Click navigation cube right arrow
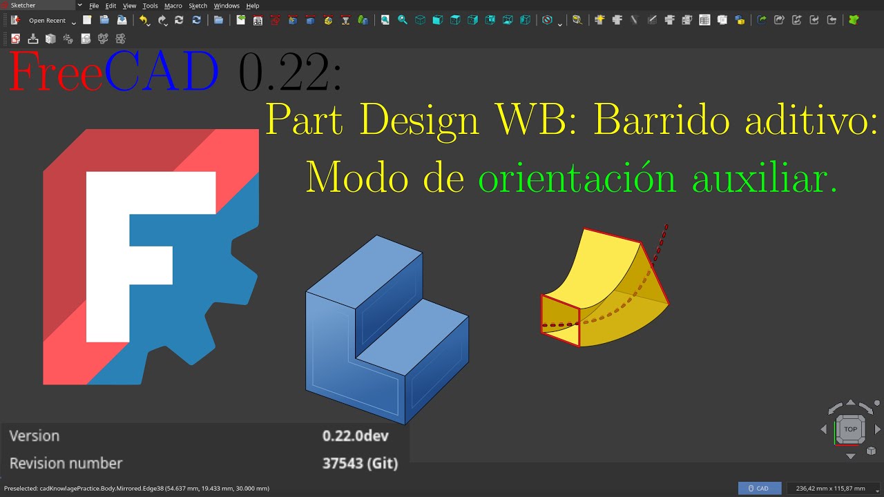The height and width of the screenshot is (497, 884). pyautogui.click(x=878, y=429)
